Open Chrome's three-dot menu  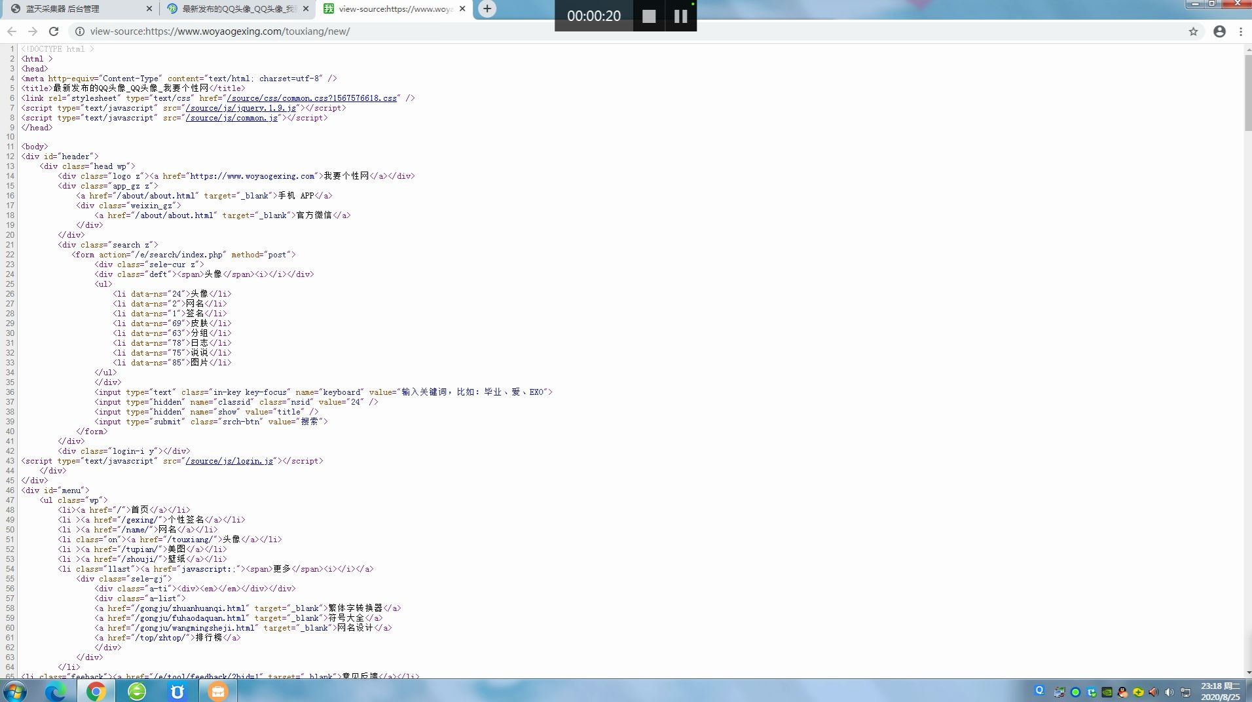[1241, 31]
